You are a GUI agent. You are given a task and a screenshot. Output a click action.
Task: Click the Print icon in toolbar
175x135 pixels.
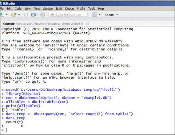pyautogui.click(x=42, y=14)
